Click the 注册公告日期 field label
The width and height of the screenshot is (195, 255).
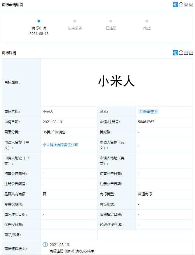coord(111,184)
